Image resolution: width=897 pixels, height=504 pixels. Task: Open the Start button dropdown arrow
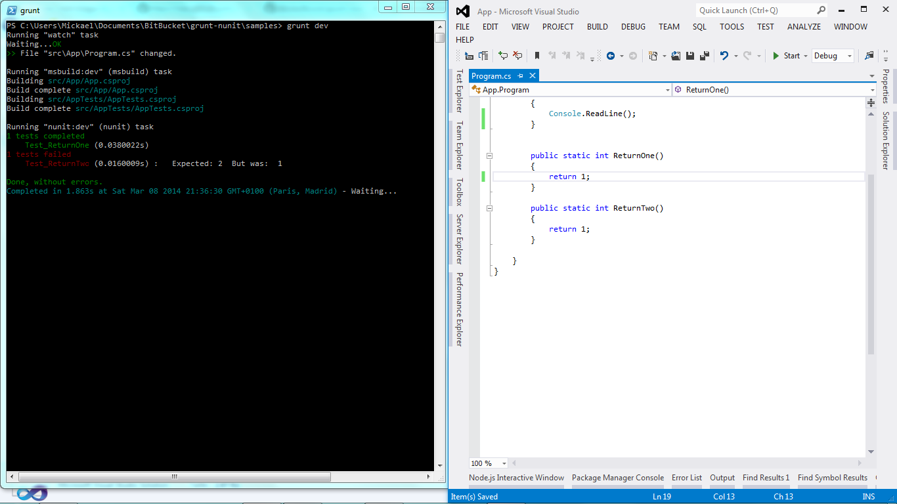[806, 56]
